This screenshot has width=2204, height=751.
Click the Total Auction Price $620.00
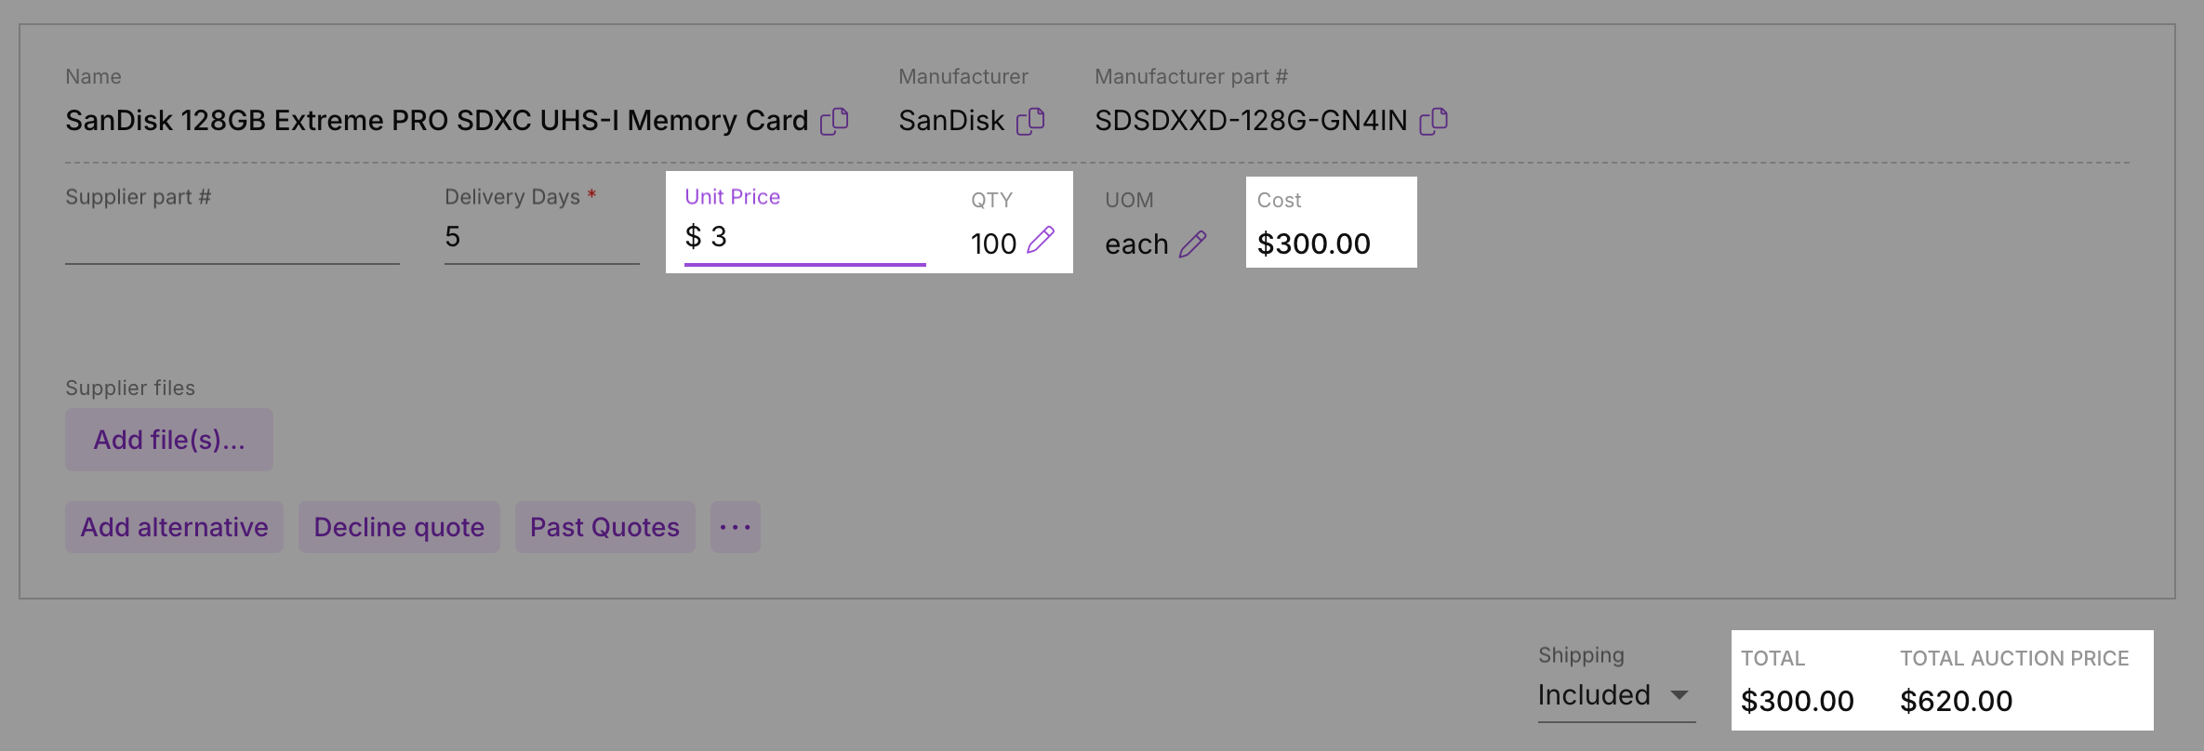click(1956, 701)
